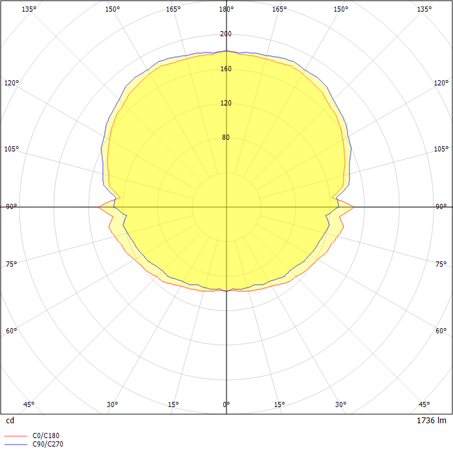Click the blue legend line for C90/C270
The image size is (453, 453).
(16, 444)
